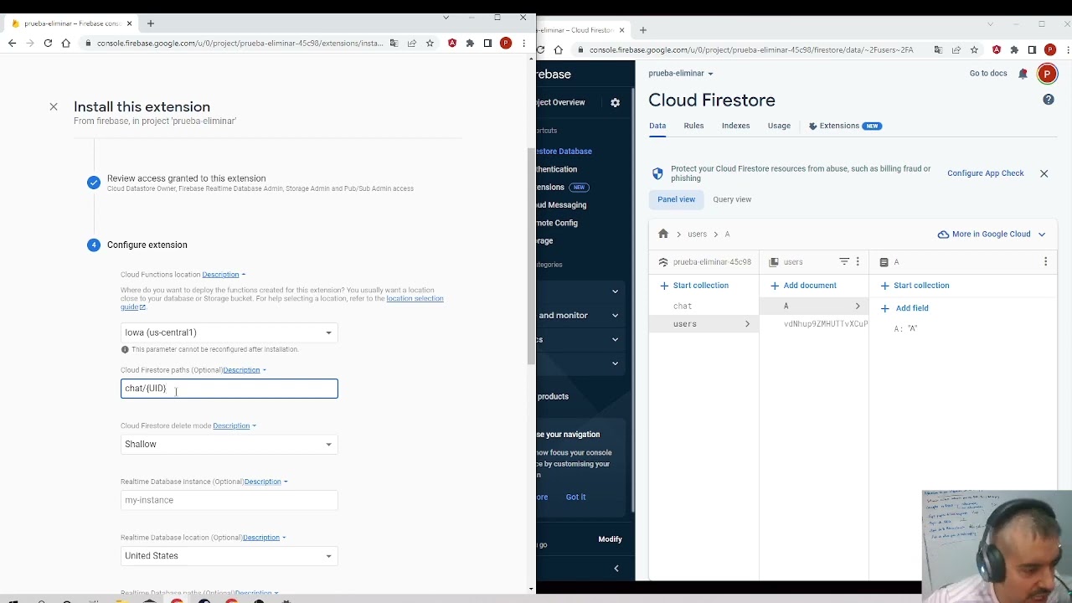Switch to the Usage tab
The width and height of the screenshot is (1072, 603).
(x=779, y=126)
